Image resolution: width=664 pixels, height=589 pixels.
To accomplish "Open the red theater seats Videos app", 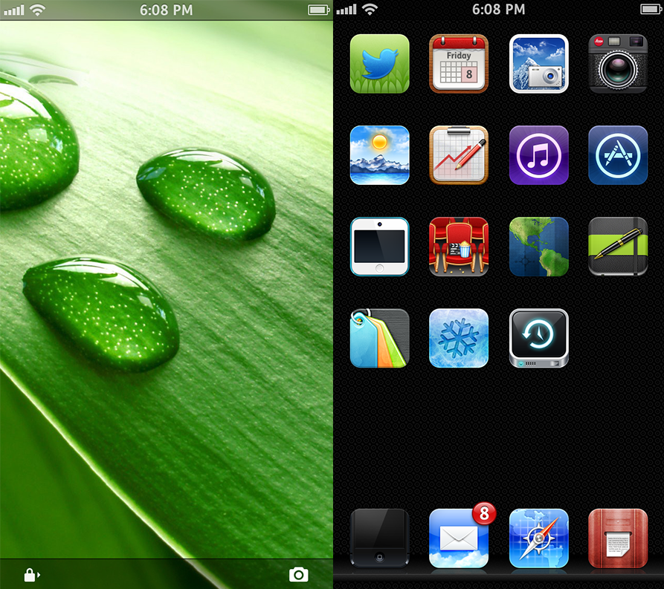I will point(459,247).
